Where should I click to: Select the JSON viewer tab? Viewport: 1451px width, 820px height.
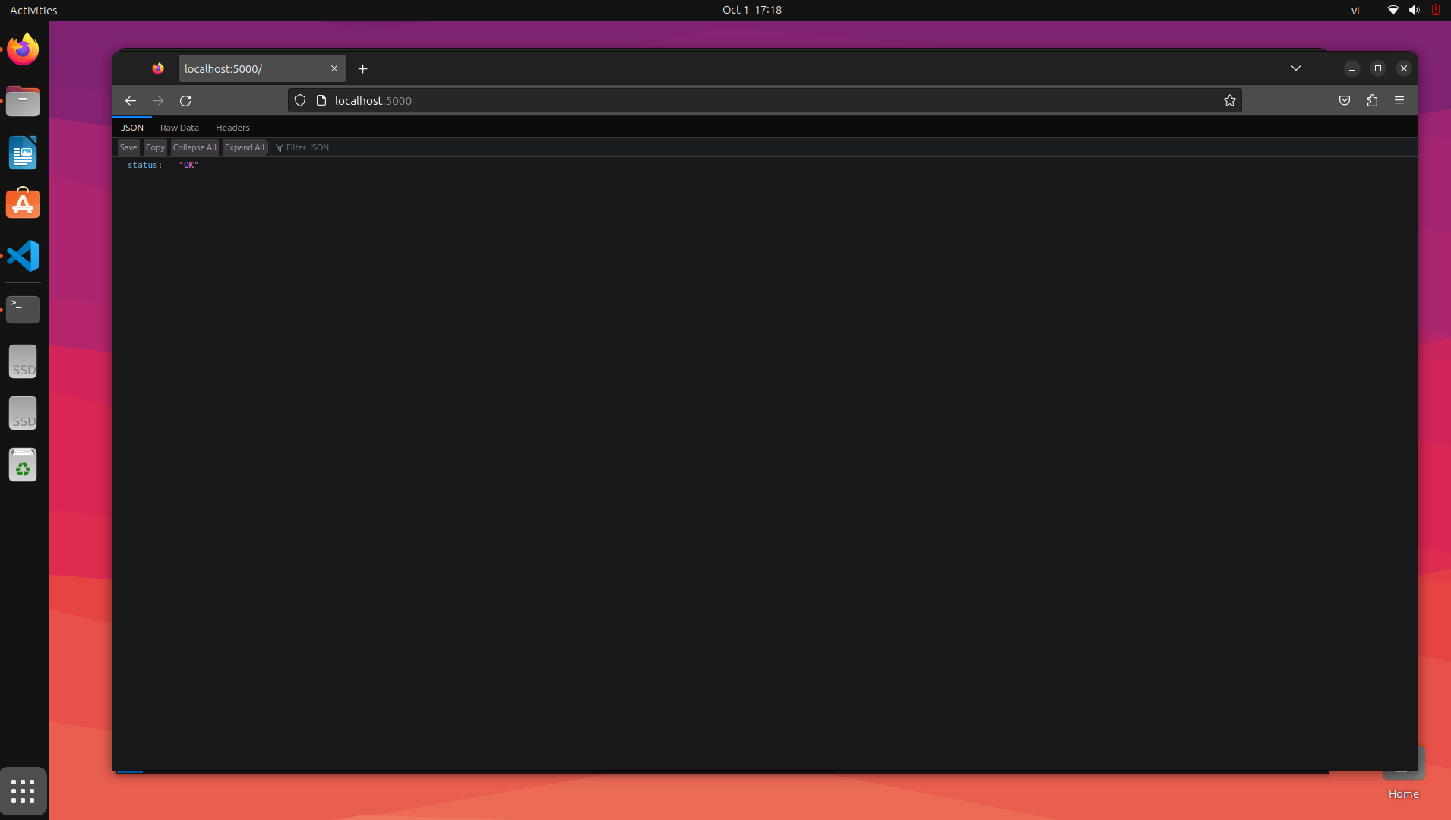click(132, 128)
